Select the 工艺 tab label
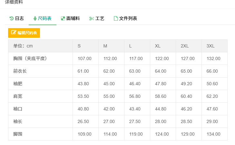The width and height of the screenshot is (235, 145). pyautogui.click(x=100, y=18)
